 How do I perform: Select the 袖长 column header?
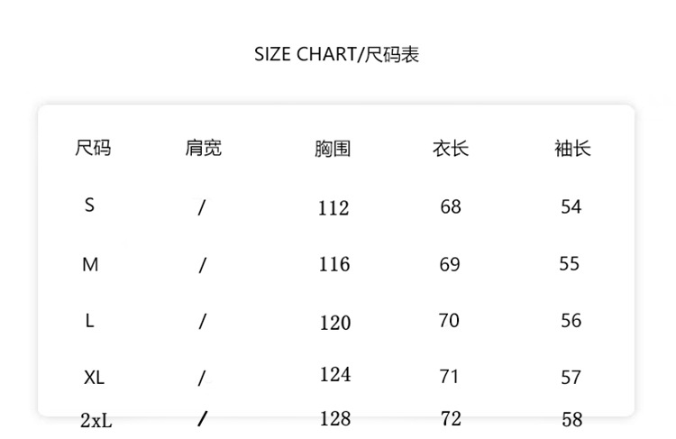point(572,149)
